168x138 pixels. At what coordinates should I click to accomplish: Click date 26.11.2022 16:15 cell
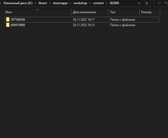84,25
